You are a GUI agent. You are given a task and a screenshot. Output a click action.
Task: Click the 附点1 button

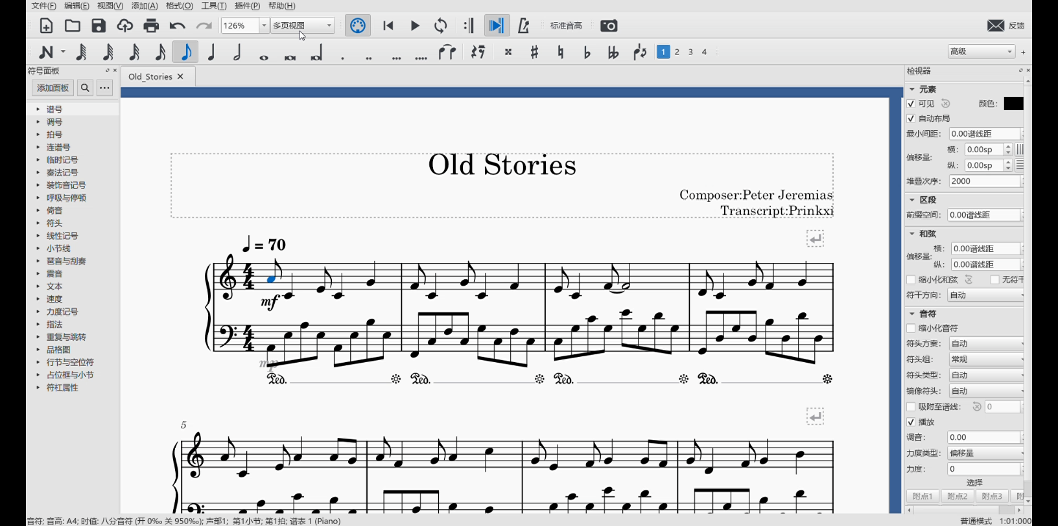click(922, 496)
